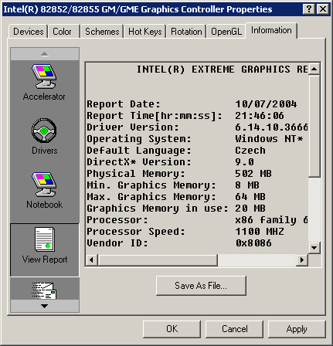The image size is (333, 346).
Task: Go to the Rotation tab
Action: pos(186,32)
